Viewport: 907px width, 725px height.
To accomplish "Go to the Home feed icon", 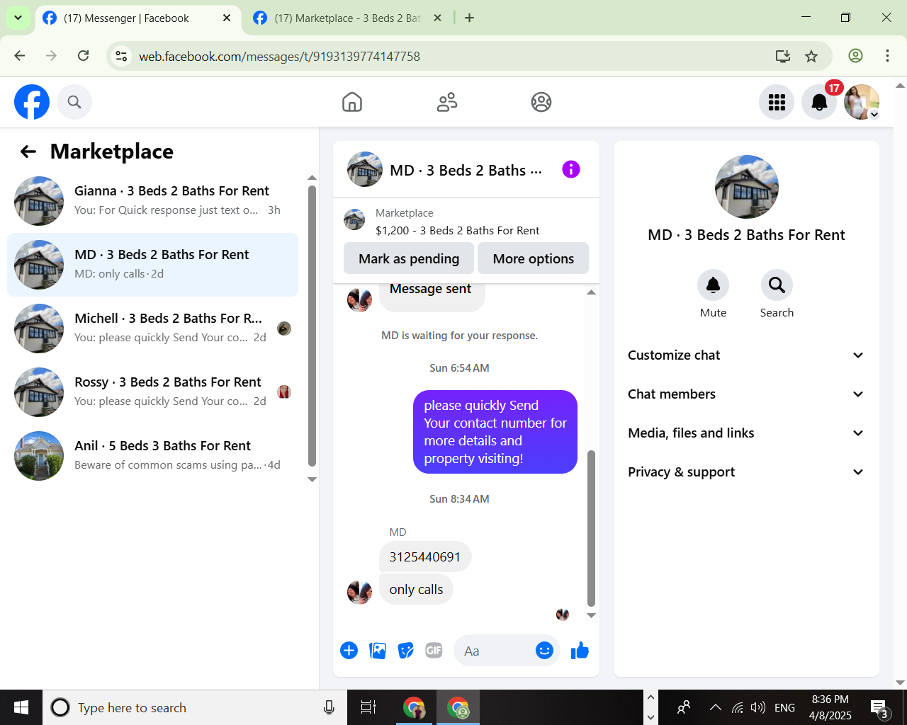I will click(352, 102).
